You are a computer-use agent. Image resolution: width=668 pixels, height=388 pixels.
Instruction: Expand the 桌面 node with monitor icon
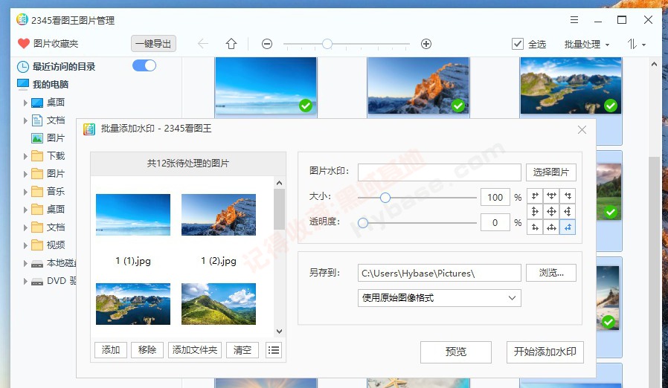(x=25, y=103)
